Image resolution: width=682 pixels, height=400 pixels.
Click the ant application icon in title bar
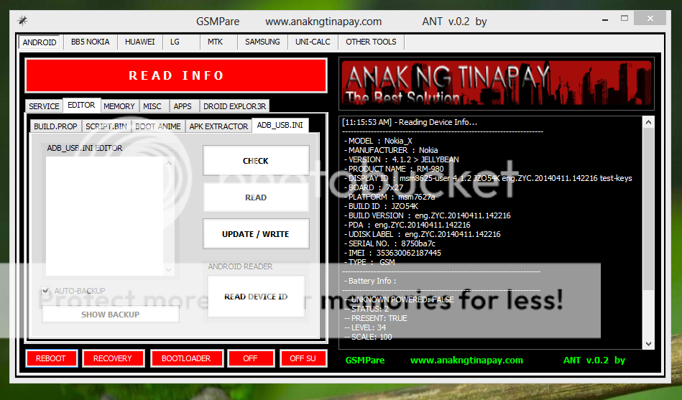[x=23, y=21]
